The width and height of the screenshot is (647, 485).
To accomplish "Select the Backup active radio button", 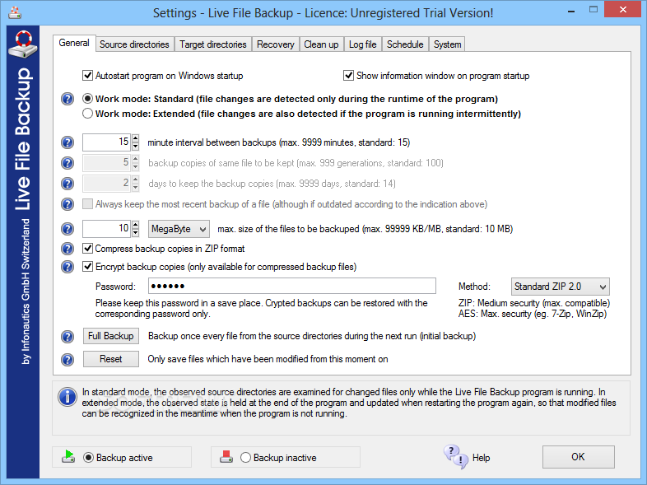I will [x=88, y=457].
